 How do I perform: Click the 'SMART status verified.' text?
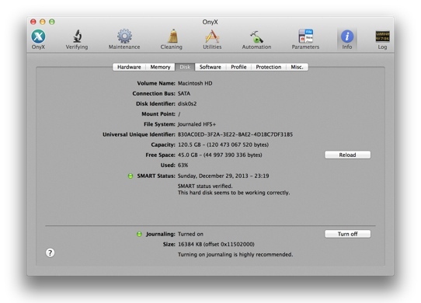click(205, 186)
